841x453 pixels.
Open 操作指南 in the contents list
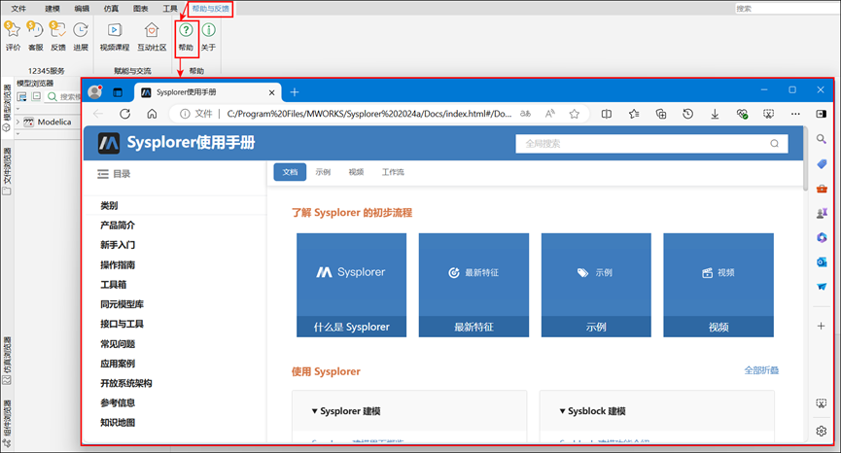pos(118,264)
